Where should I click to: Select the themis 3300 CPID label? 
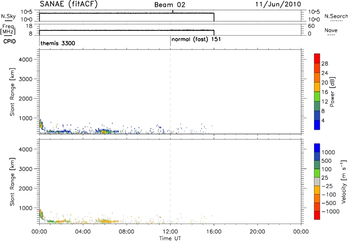[58, 43]
